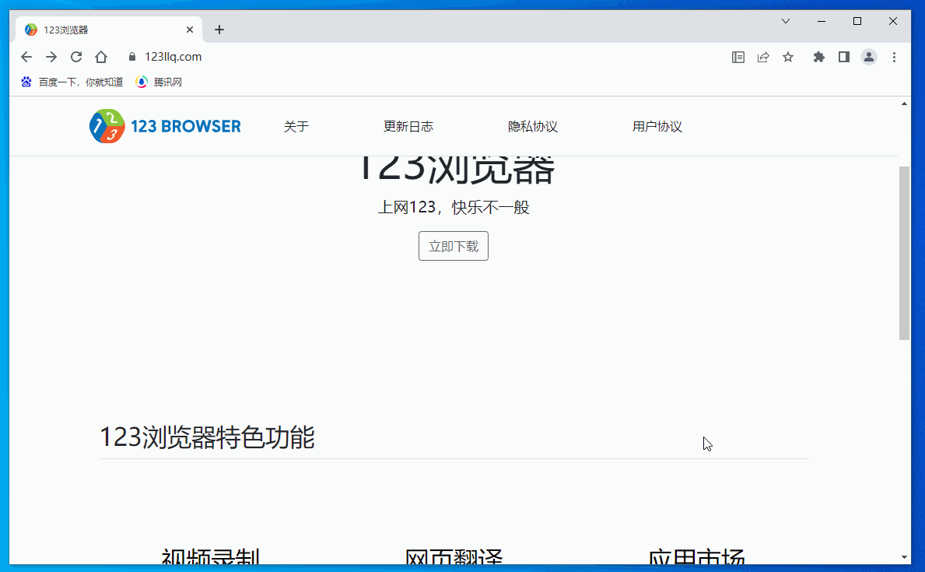Open the reading mode icon

coord(738,57)
